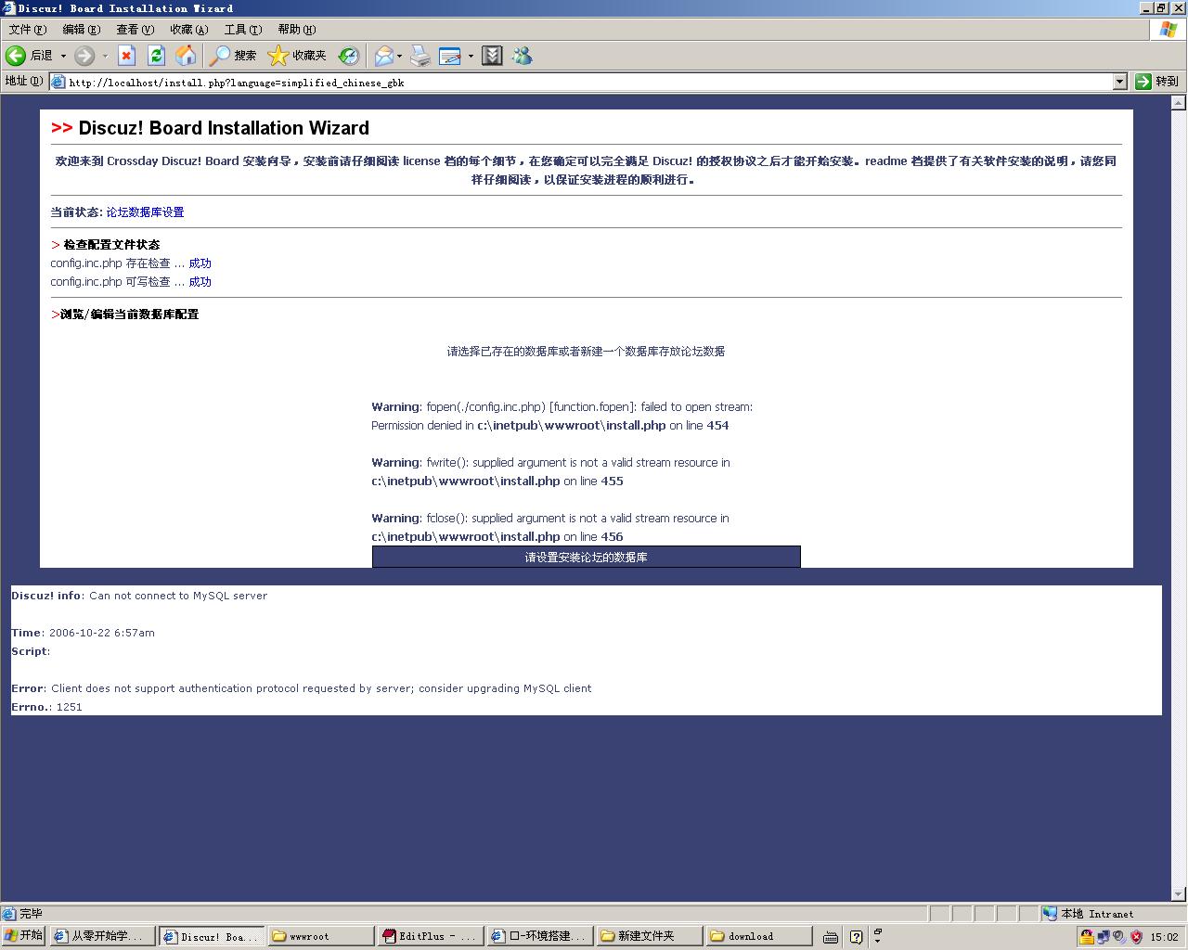Click the Mail envelope toolbar icon
The width and height of the screenshot is (1188, 950).
[383, 56]
